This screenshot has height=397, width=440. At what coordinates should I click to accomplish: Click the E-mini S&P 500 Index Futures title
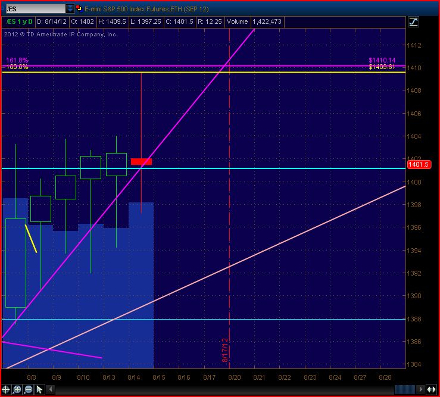tap(146, 9)
